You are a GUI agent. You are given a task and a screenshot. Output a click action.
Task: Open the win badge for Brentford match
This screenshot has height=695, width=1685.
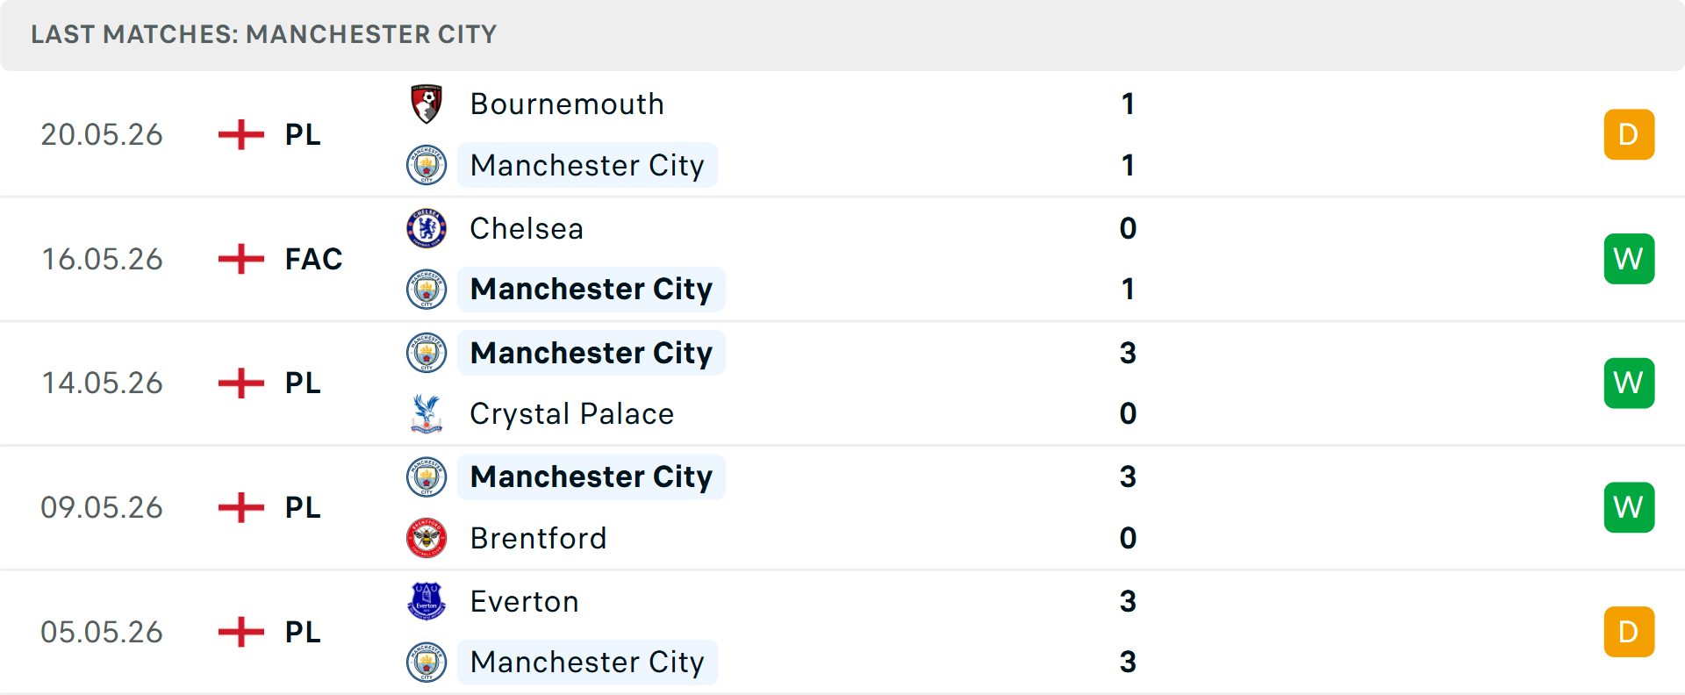pyautogui.click(x=1629, y=507)
